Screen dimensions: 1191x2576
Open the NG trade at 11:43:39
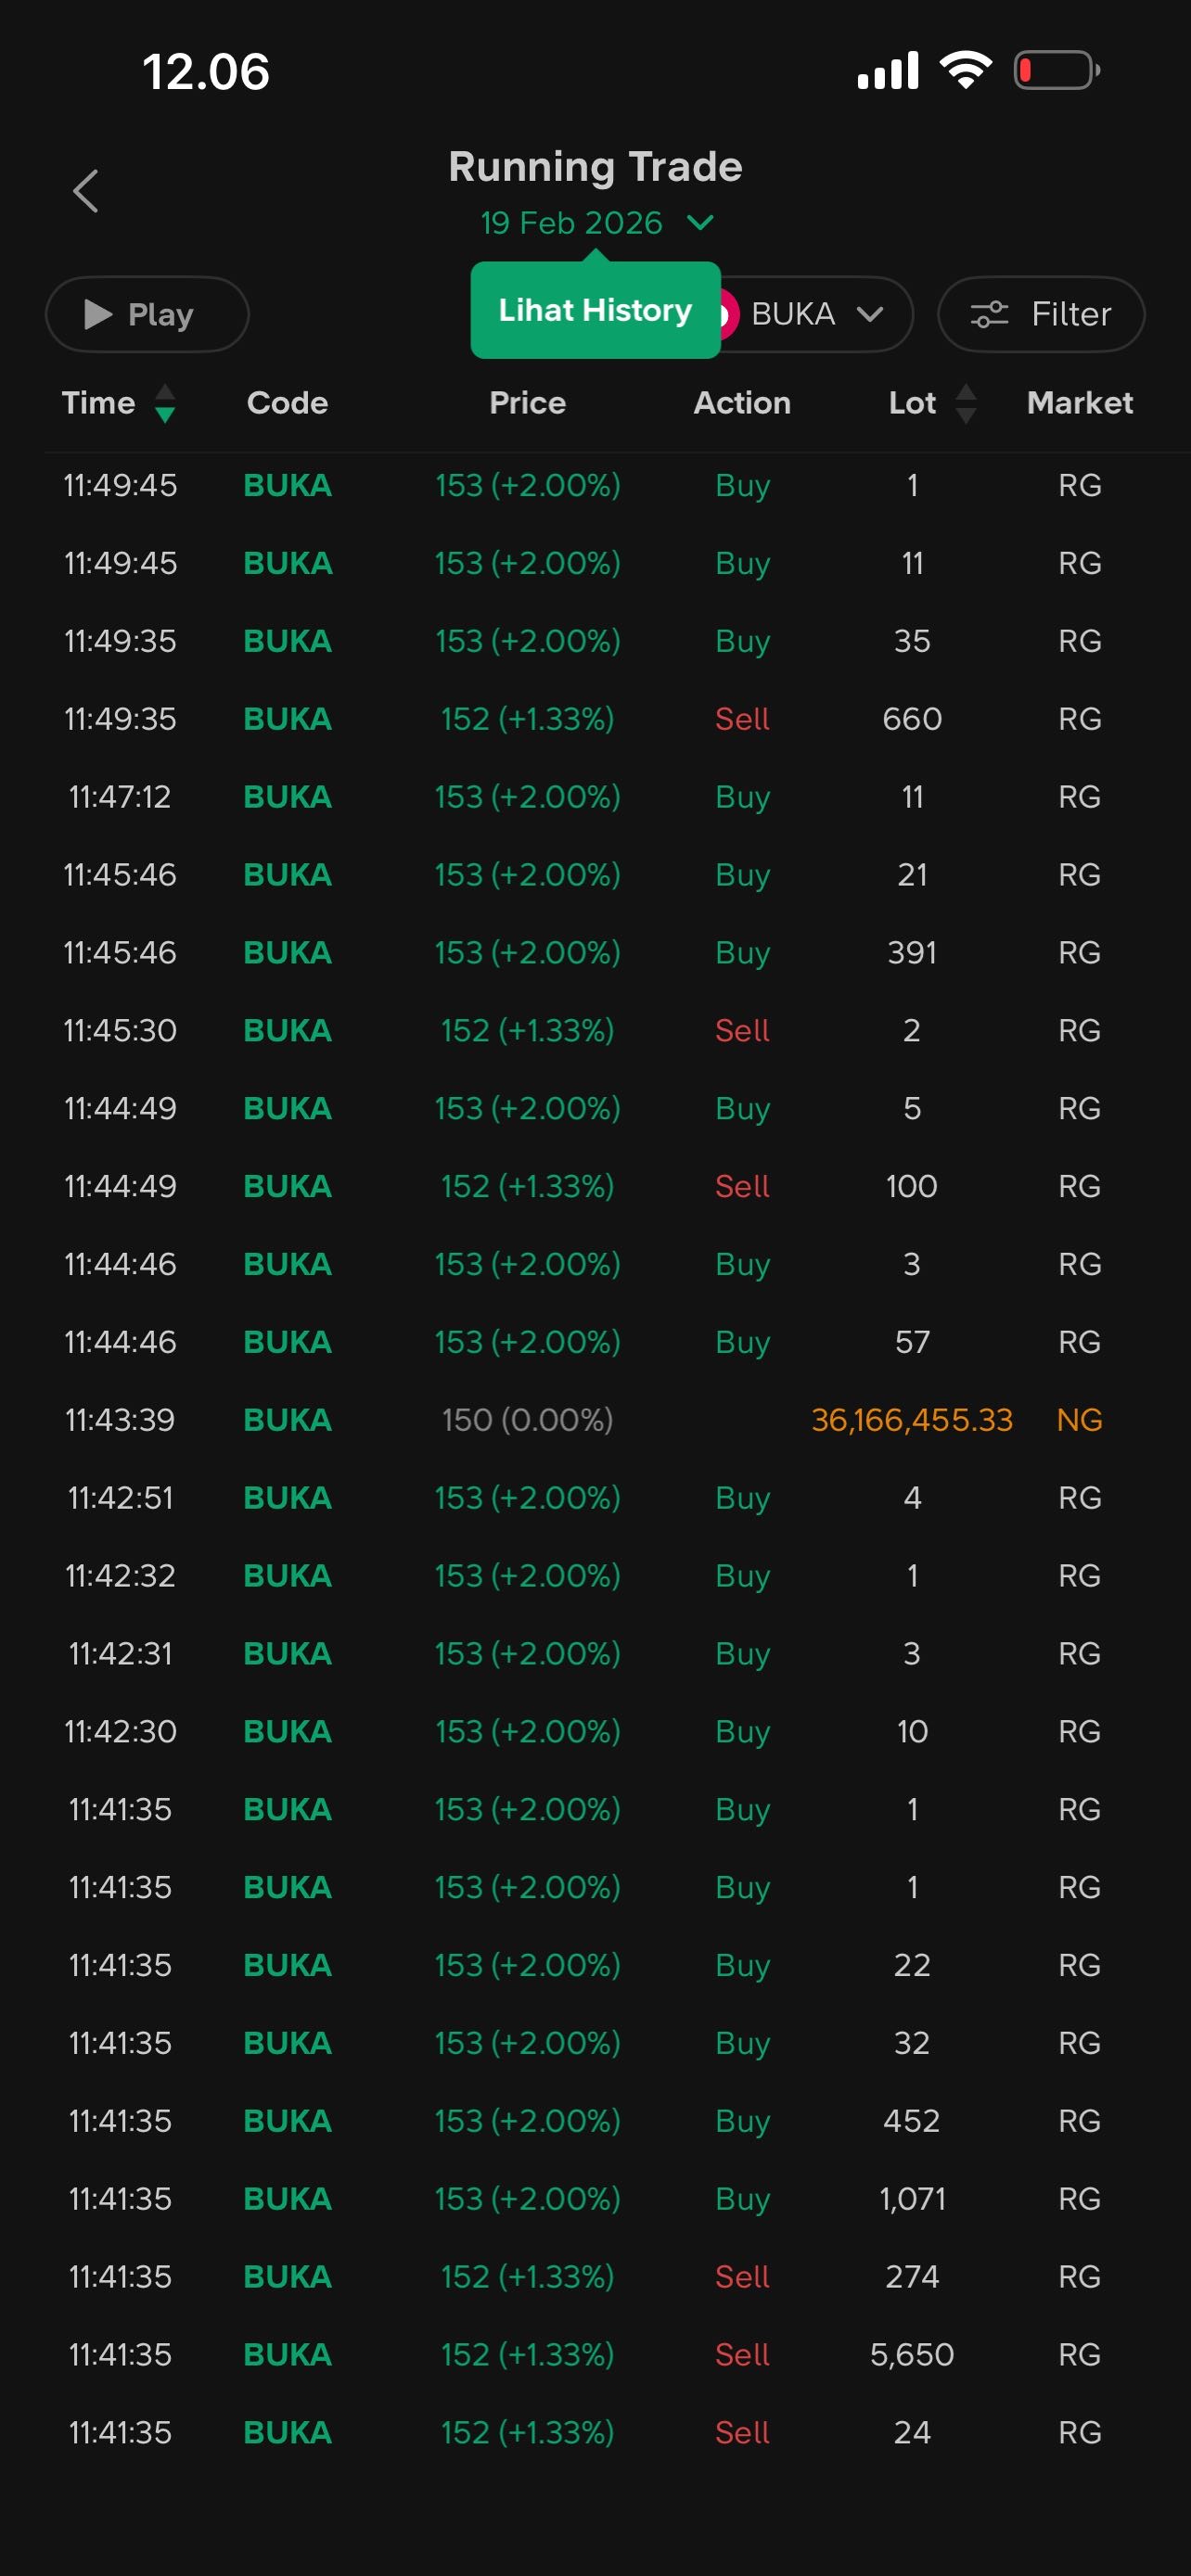[x=595, y=1420]
